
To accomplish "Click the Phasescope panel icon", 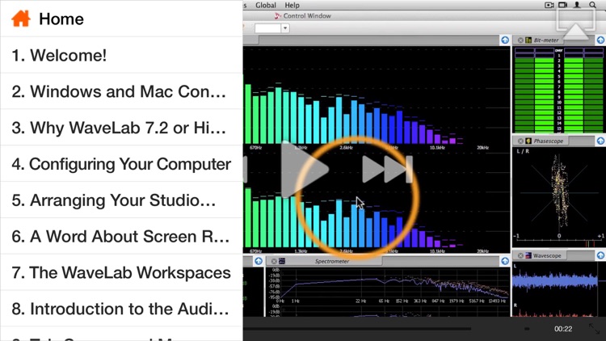I will point(528,141).
